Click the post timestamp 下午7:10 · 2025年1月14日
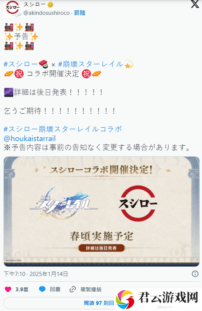This screenshot has width=202, height=311. pos(36,274)
